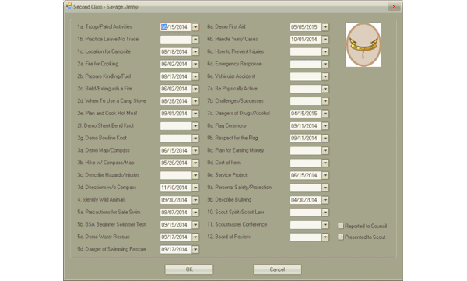
Task: Click the empty 1b Practice Leave No Trace date field
Action: pos(176,40)
